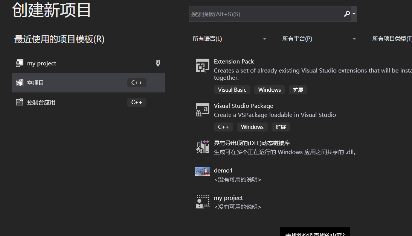Select the 控制台应用 recent template
The width and height of the screenshot is (412, 236).
point(89,102)
